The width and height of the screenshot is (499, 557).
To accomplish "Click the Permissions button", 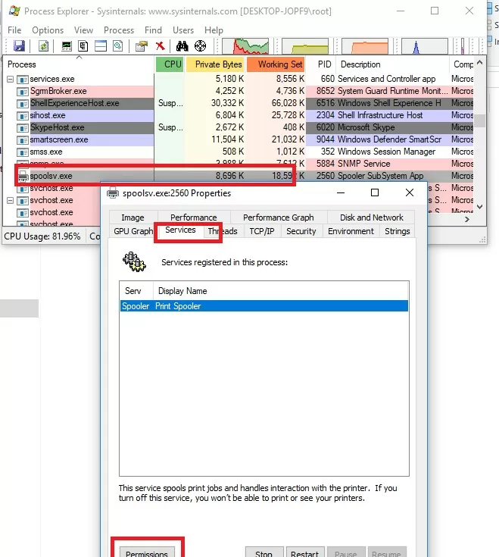I will click(147, 552).
